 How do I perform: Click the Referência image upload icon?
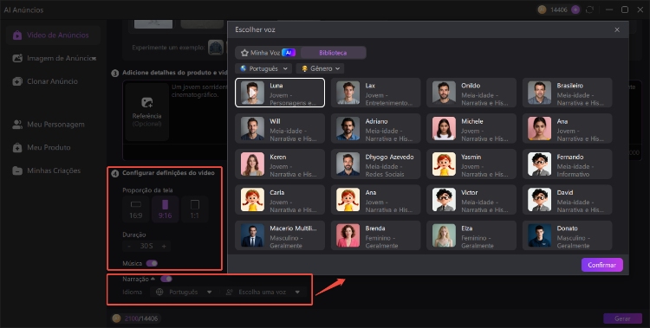146,102
